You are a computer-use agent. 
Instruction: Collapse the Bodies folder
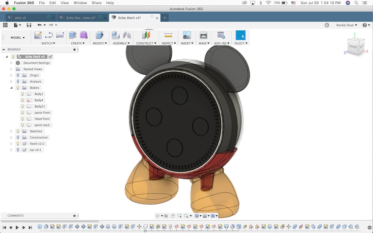[x=11, y=88]
